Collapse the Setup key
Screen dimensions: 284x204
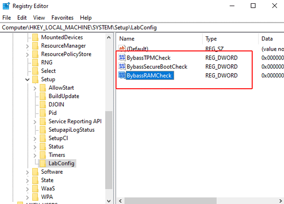pos(27,79)
